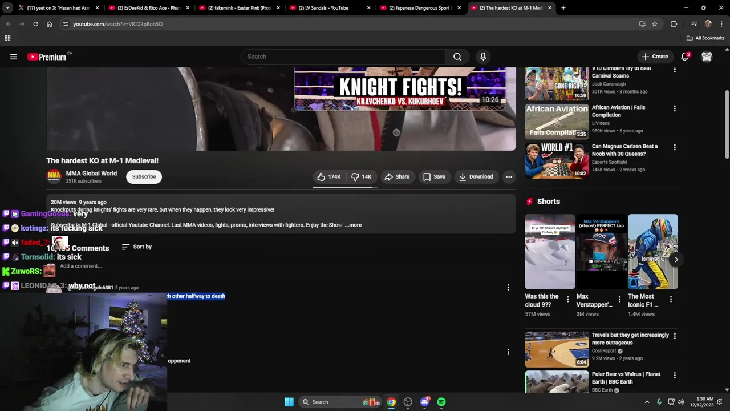Viewport: 730px width, 411px height.
Task: Show next Shorts with right arrow
Action: [x=676, y=260]
